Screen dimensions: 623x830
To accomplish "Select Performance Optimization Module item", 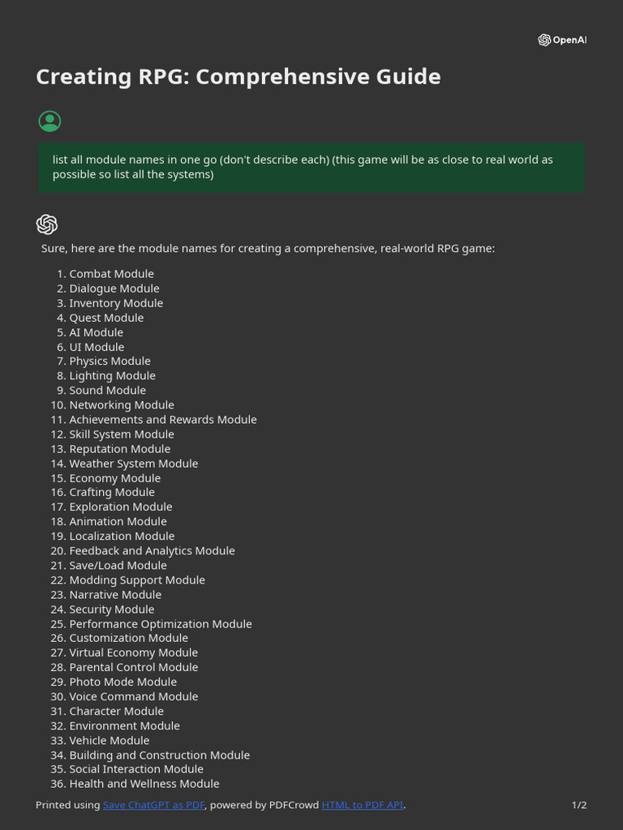I will [x=161, y=624].
